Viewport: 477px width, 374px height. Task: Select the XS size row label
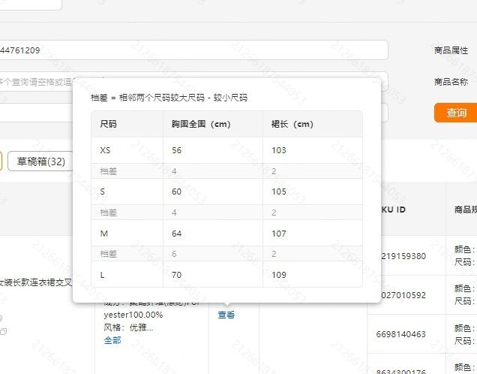105,150
